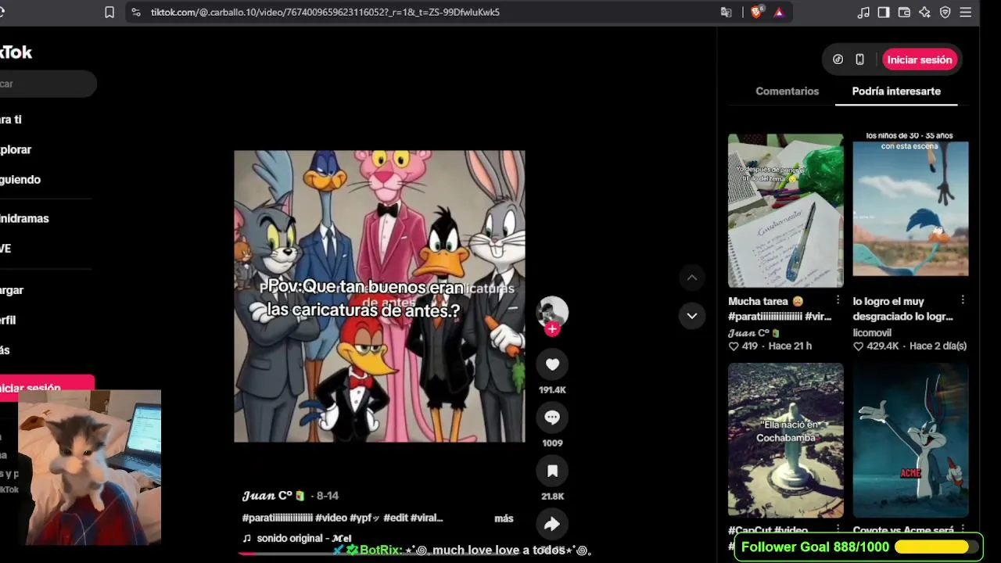Image resolution: width=1001 pixels, height=563 pixels.
Task: Click the phone app download icon
Action: 859,59
